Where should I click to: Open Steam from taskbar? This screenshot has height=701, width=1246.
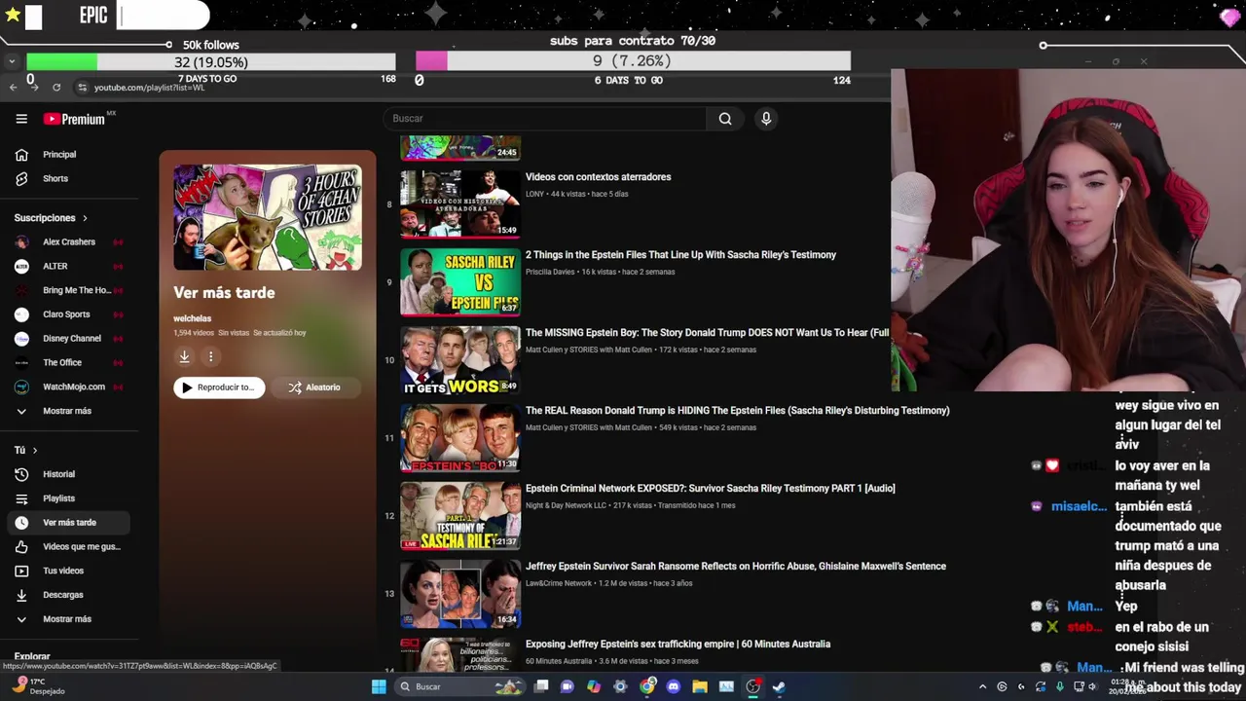point(779,686)
